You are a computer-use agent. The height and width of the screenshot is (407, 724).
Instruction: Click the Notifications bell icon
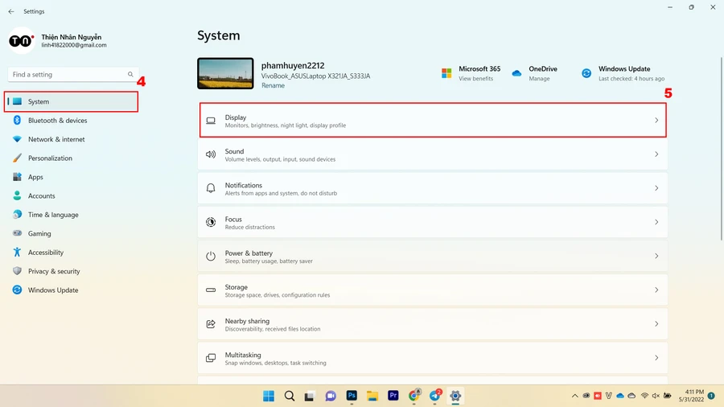pos(211,188)
